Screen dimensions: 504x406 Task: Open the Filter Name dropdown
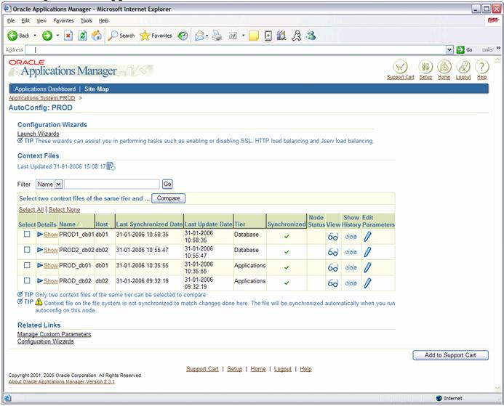[x=59, y=184]
